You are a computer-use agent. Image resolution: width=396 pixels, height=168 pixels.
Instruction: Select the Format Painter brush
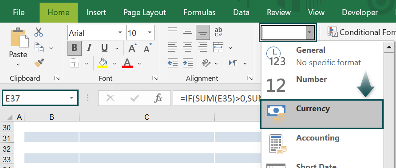pyautogui.click(x=39, y=63)
